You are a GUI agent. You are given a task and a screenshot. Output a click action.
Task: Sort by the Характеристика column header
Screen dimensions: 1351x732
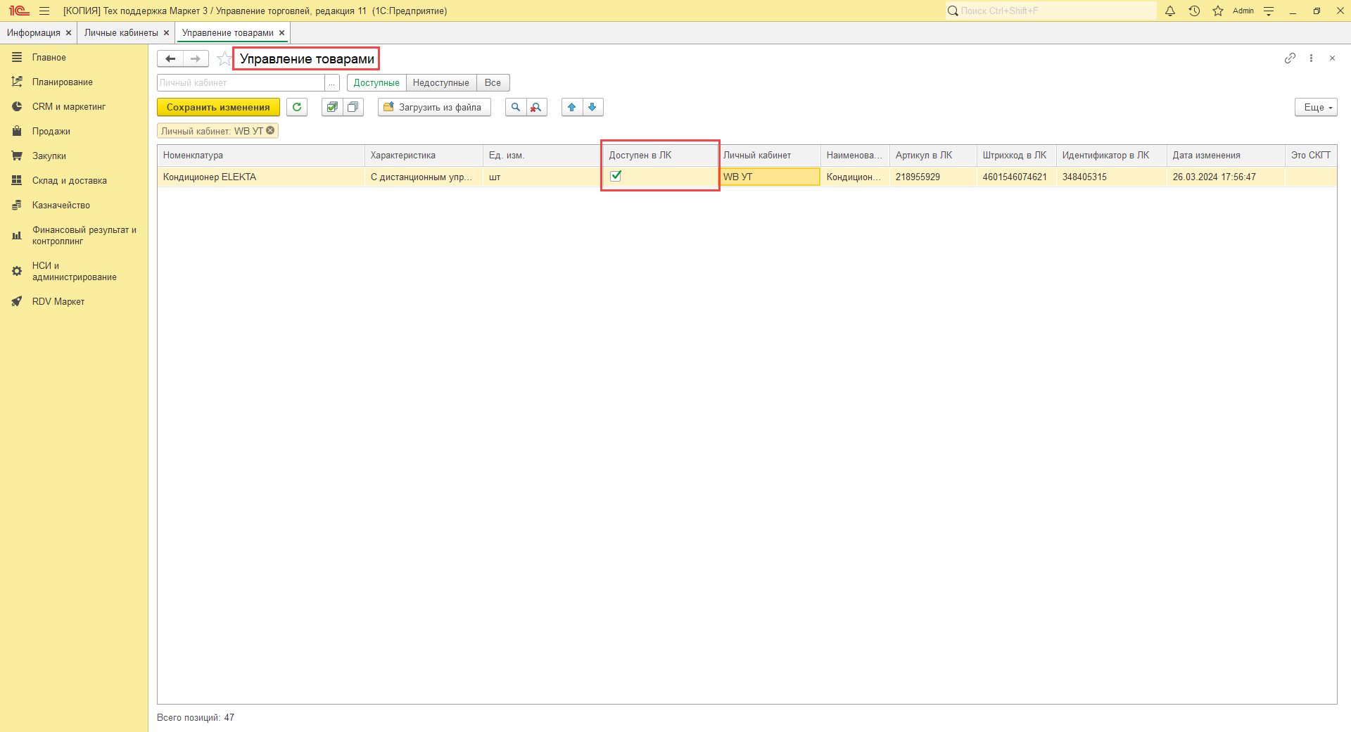[x=424, y=156]
